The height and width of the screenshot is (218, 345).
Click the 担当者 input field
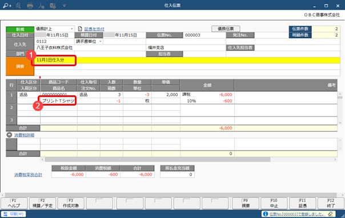click(x=204, y=54)
